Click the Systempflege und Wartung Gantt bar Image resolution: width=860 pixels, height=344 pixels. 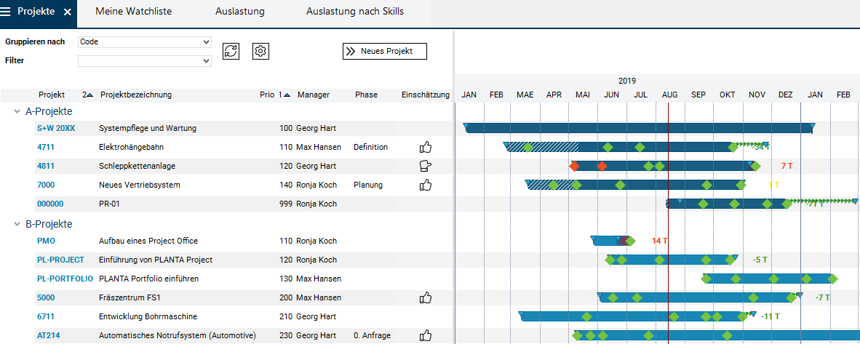tap(639, 129)
